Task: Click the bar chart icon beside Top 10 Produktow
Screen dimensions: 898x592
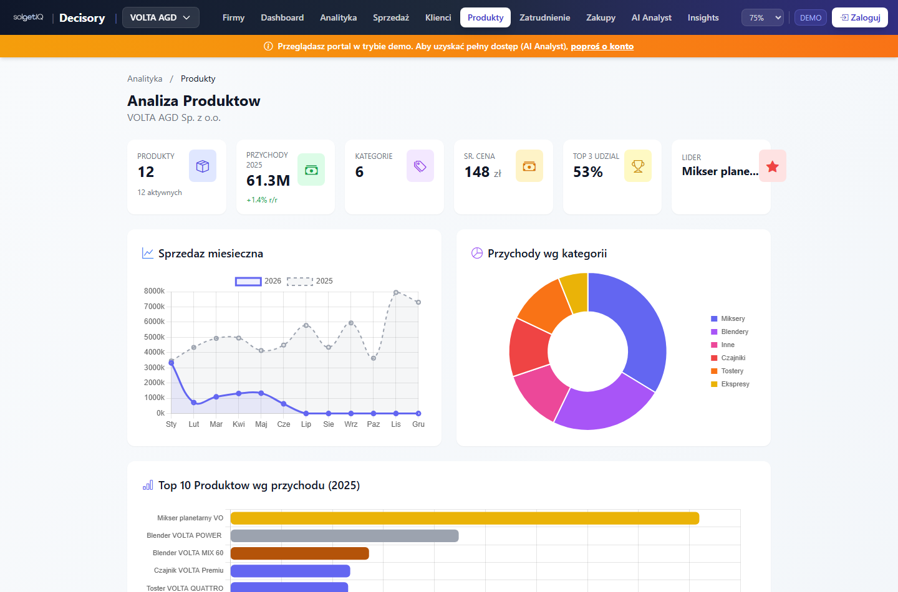Action: 148,485
